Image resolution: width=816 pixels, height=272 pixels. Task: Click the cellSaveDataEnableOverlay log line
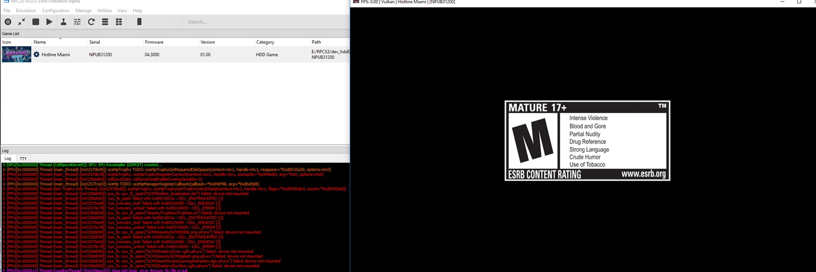click(x=103, y=179)
